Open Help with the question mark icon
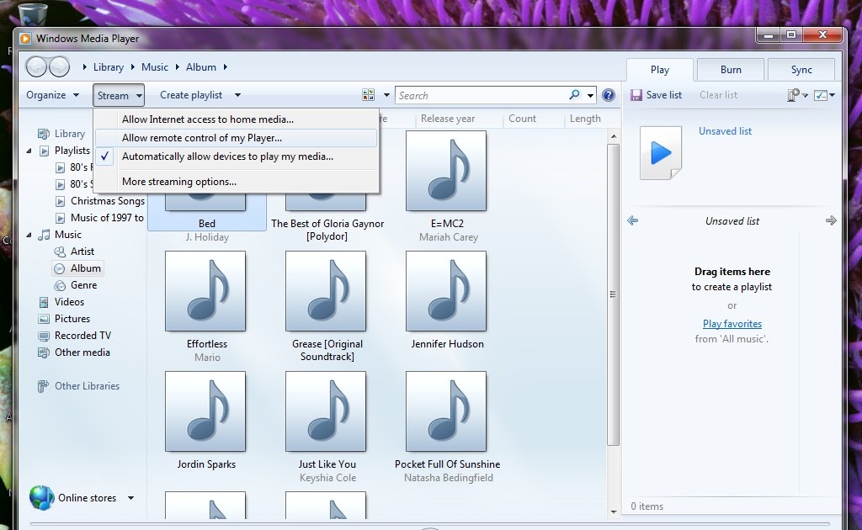862x530 pixels. [x=608, y=95]
